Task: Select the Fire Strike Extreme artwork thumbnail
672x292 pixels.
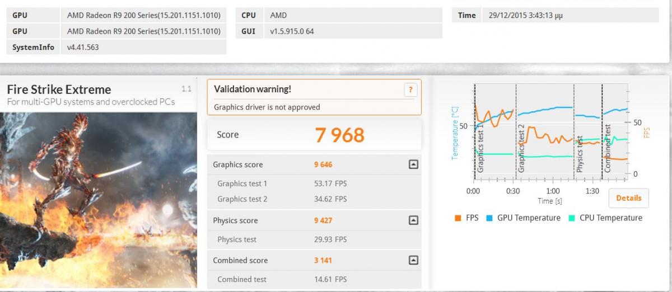Action: (x=99, y=200)
